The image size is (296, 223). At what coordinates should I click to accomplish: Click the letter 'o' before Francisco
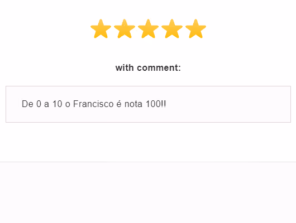pos(68,104)
